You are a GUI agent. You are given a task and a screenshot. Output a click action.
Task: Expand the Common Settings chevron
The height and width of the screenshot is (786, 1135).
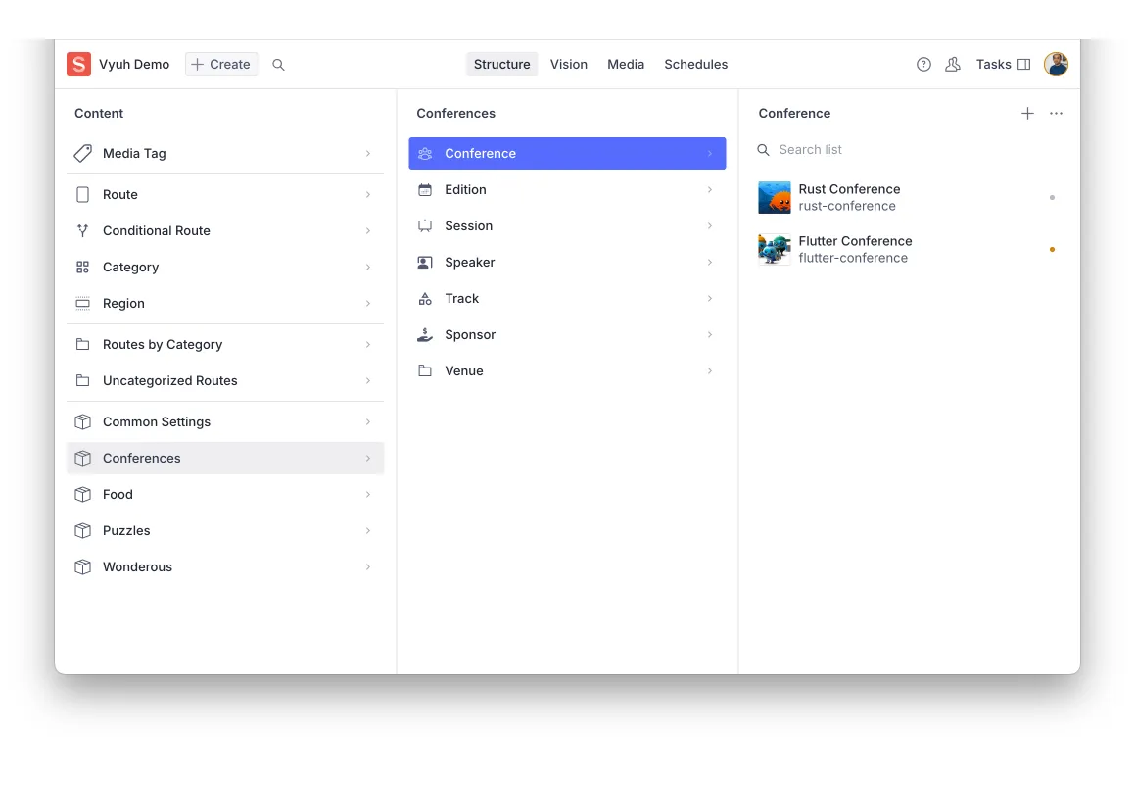pos(368,421)
